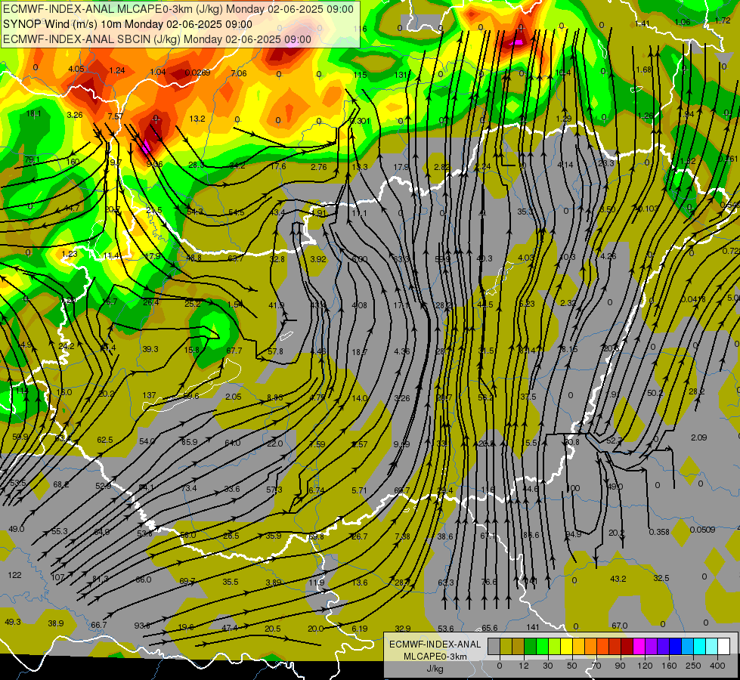
Task: Click the value 39.3
Action: 150,349
